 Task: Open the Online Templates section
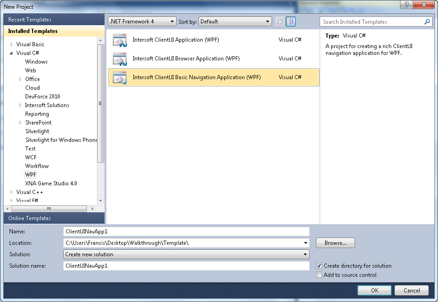point(54,218)
